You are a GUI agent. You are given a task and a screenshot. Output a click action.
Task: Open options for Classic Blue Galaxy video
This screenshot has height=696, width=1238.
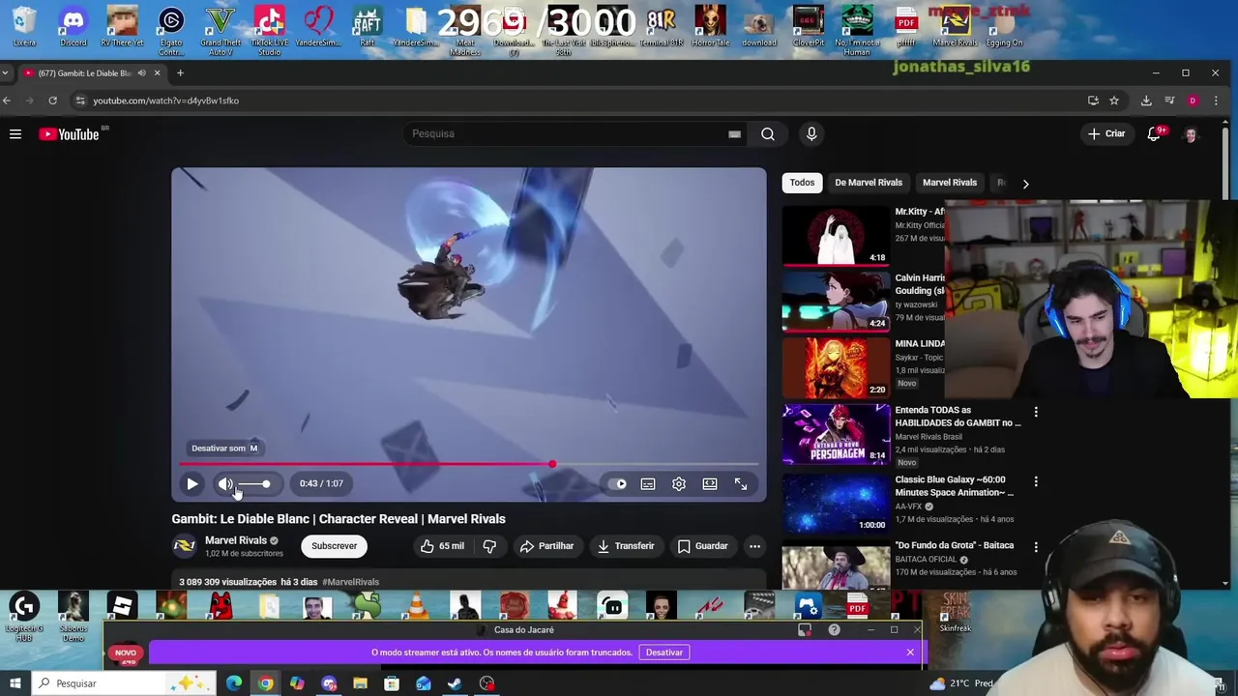(x=1036, y=481)
